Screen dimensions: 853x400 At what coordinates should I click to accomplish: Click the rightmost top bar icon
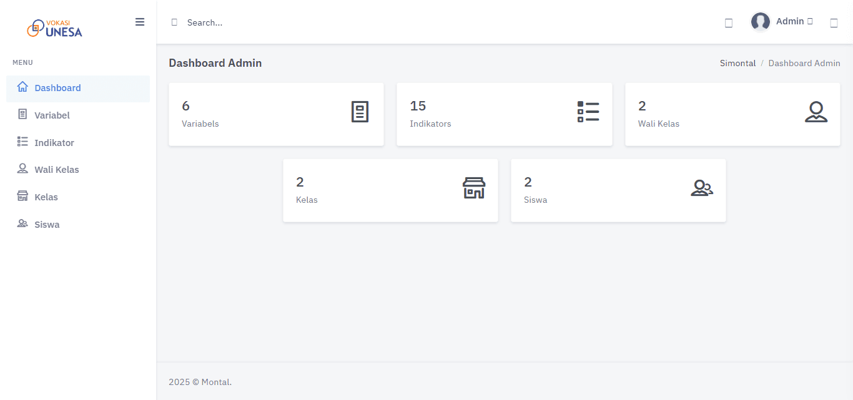(834, 23)
